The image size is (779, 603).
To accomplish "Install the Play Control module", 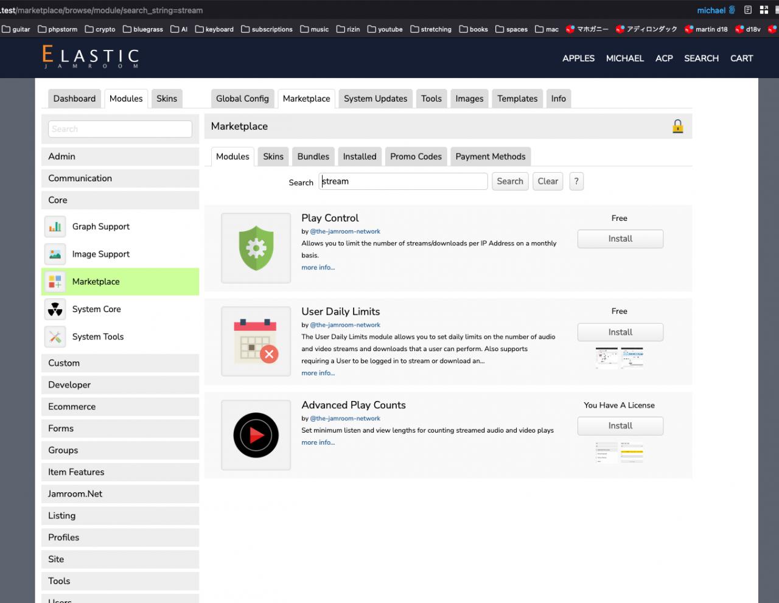I will (620, 239).
